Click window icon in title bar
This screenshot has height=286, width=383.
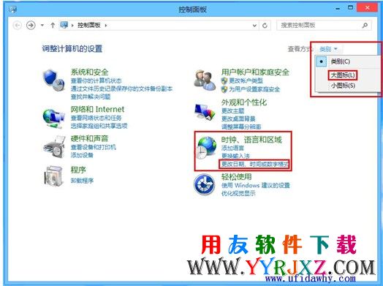tap(12, 10)
